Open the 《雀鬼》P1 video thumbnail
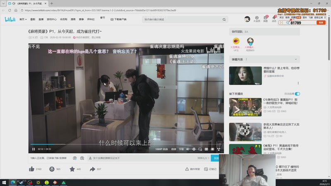This screenshot has height=186, width=331. pos(245,149)
